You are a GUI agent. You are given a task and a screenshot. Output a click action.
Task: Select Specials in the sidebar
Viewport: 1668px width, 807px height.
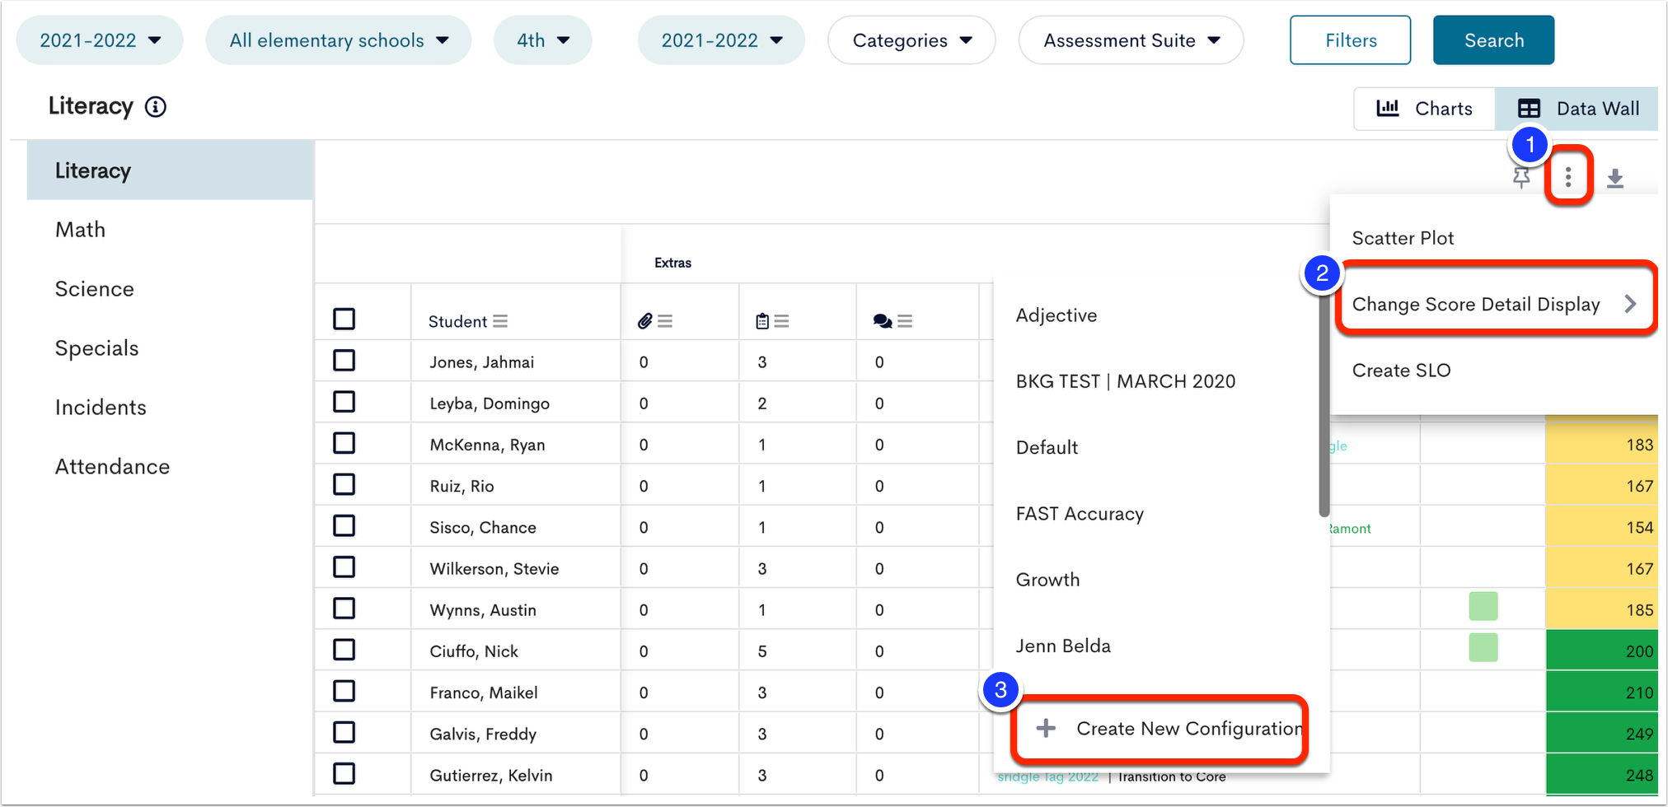point(171,348)
